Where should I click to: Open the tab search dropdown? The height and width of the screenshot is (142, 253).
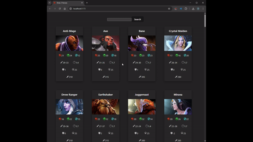[x=50, y=3]
